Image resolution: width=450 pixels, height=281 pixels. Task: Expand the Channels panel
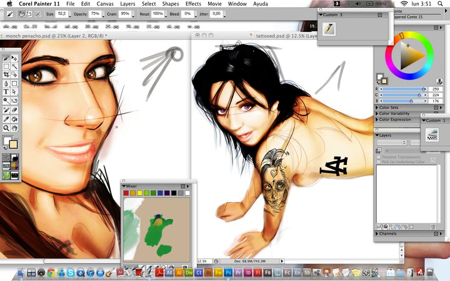tap(377, 234)
